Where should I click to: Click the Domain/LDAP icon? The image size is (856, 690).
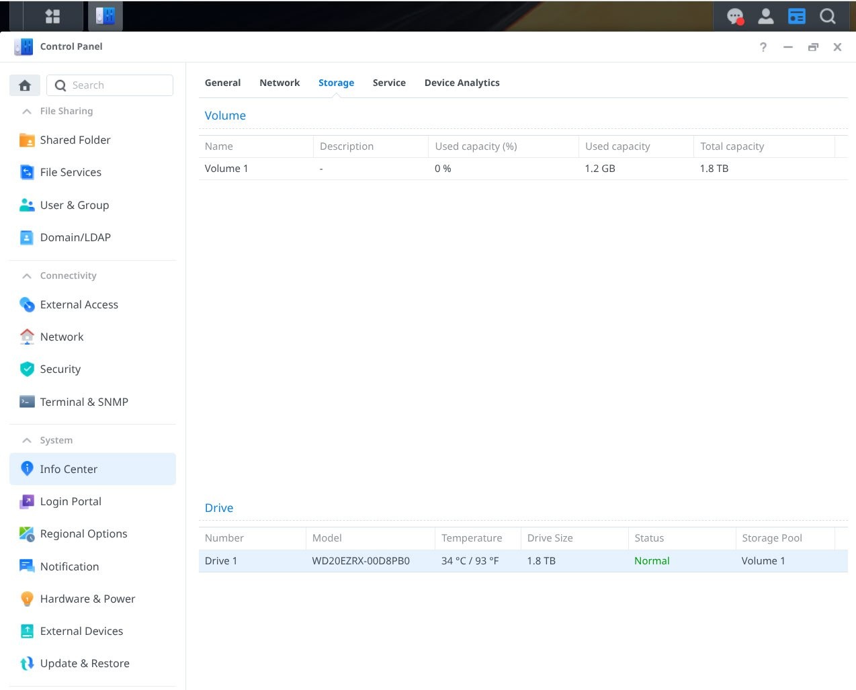pyautogui.click(x=27, y=237)
